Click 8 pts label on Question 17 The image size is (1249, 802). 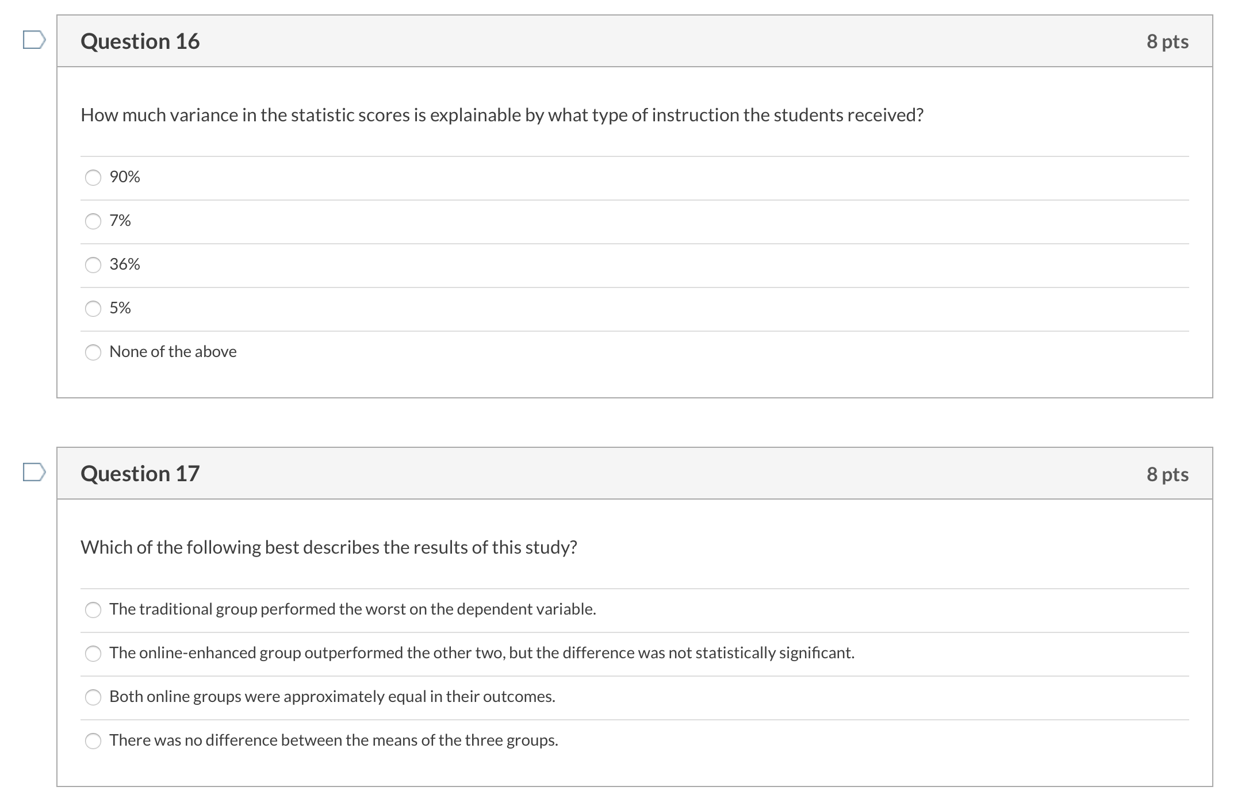pos(1167,474)
